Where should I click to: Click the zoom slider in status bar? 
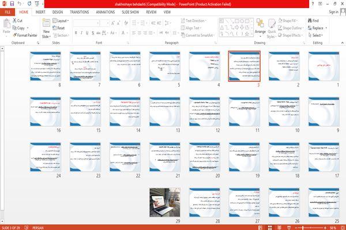(310, 228)
